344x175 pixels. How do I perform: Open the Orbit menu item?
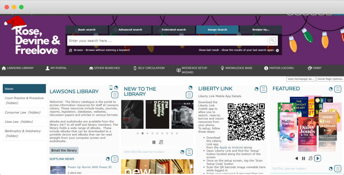coord(314,68)
